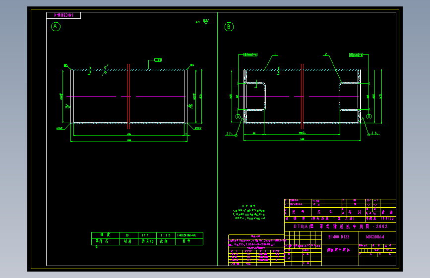
Task: Select the right geometric tolerance frame in view B
Action: (x=356, y=55)
